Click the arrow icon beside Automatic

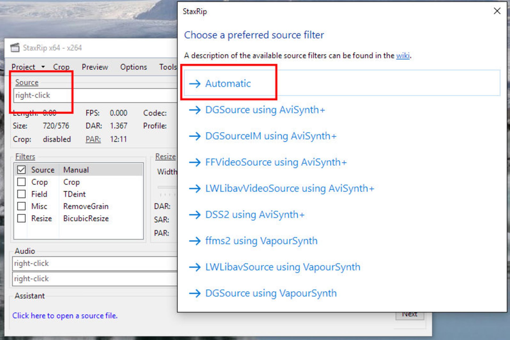[195, 83]
